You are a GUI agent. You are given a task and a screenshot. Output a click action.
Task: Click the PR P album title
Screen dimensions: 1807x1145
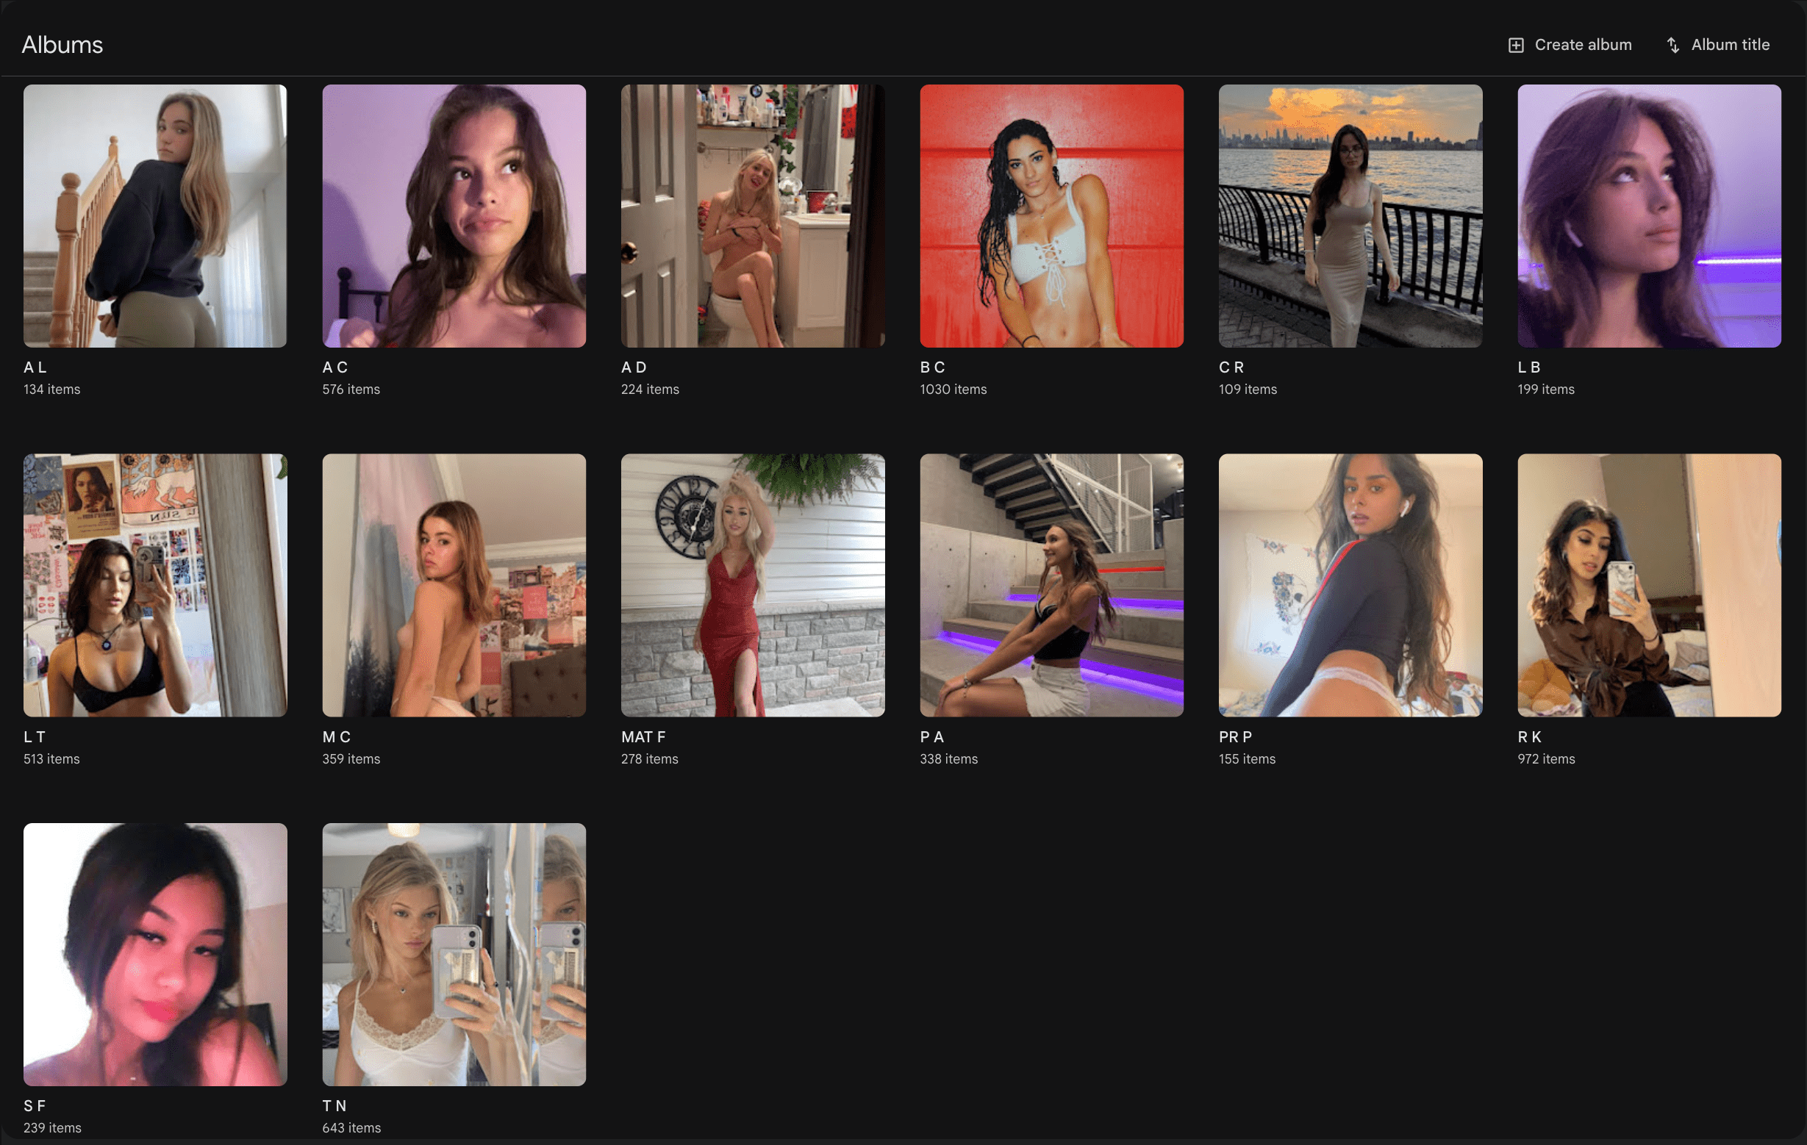click(1235, 737)
